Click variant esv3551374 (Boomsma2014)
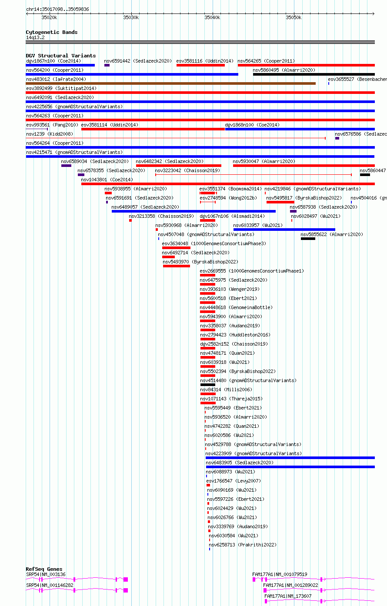387x606 pixels. [x=208, y=193]
